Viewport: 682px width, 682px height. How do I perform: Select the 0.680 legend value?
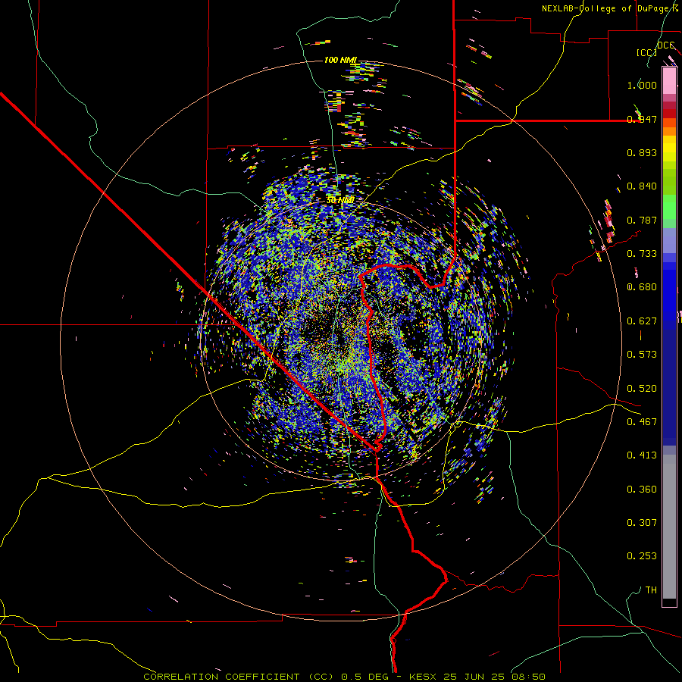pos(642,287)
